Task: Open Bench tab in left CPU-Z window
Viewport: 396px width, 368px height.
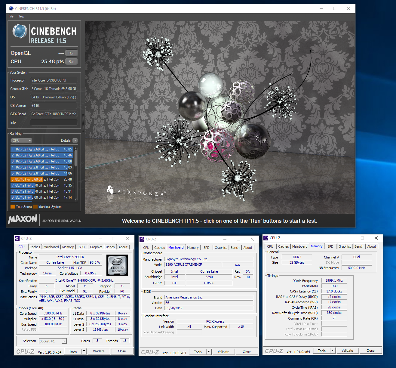Action: point(110,247)
